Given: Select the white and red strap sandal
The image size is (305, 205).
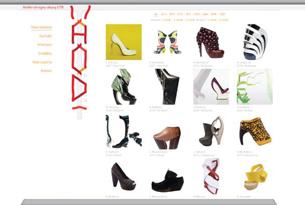Looking at the screenshot, I should pos(211,176).
